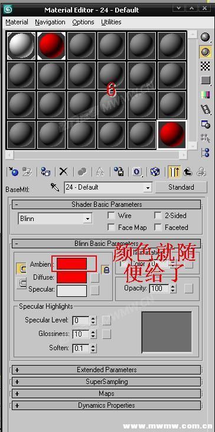Click the Soften value field

click(x=82, y=348)
